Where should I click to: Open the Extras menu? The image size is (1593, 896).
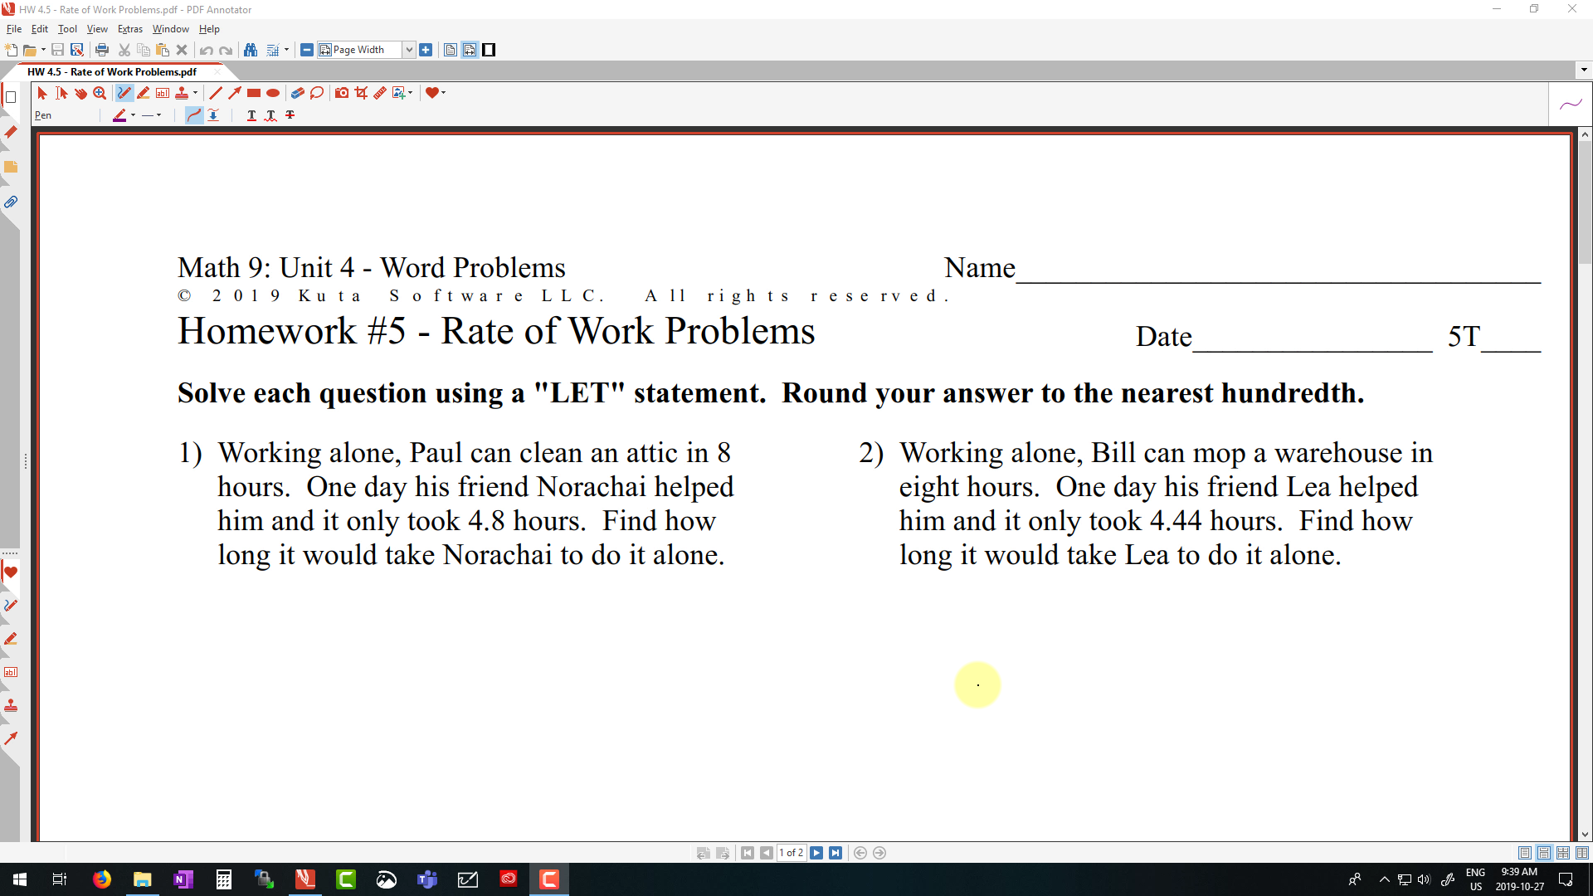[x=130, y=29]
